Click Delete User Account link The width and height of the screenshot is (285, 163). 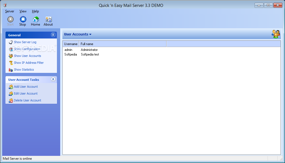coord(27,100)
